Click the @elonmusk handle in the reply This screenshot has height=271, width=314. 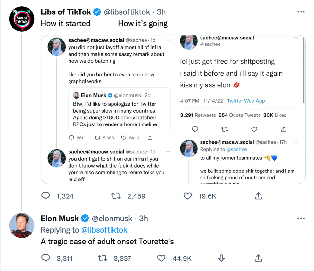click(x=112, y=219)
